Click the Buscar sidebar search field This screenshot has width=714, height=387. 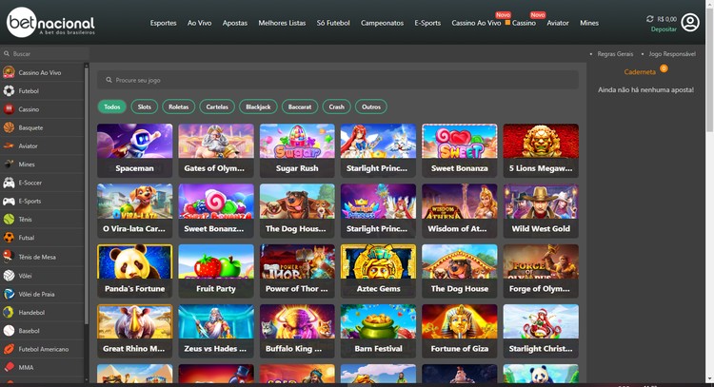tap(45, 53)
